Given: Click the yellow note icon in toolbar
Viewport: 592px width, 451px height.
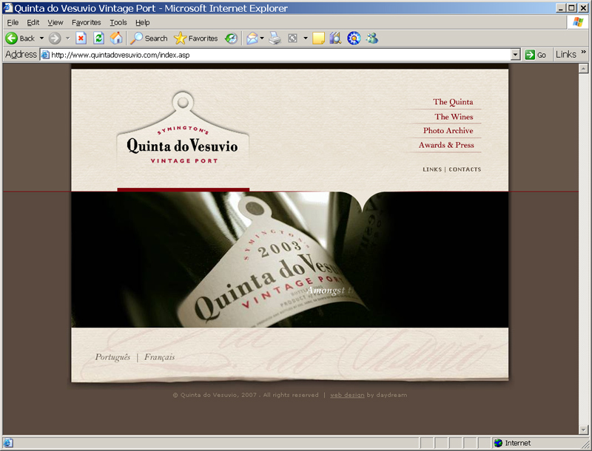Looking at the screenshot, I should (x=318, y=38).
